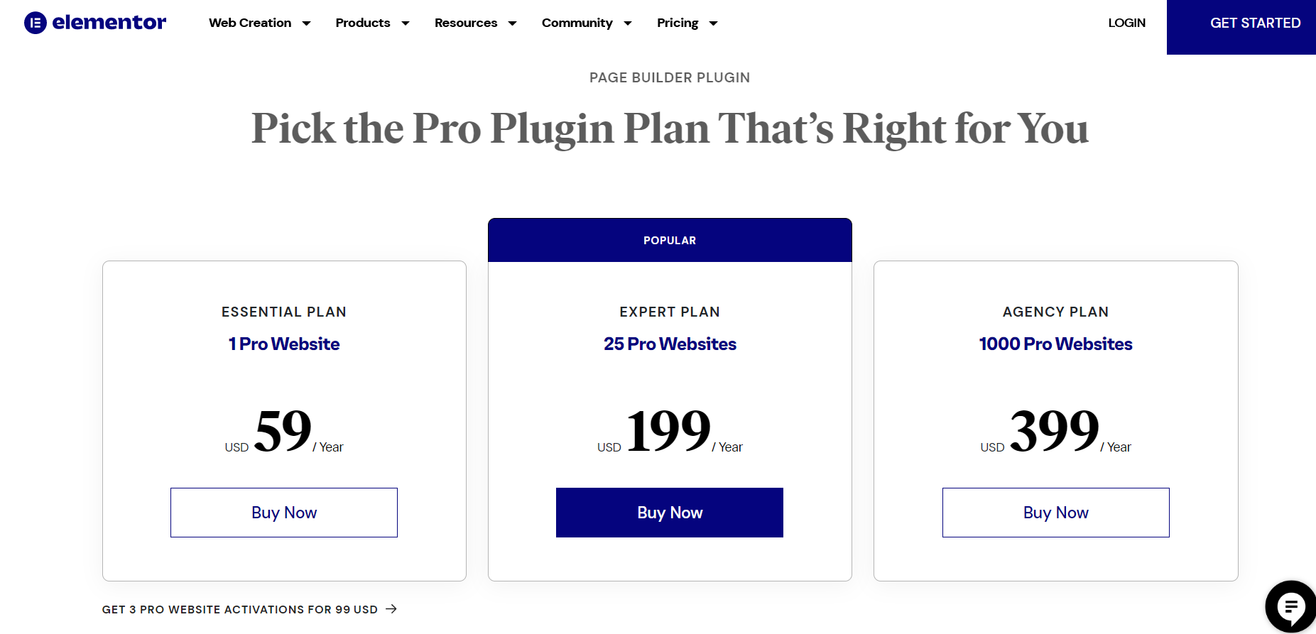Click the GET STARTED button
Viewport: 1316px width, 634px height.
pyautogui.click(x=1255, y=23)
